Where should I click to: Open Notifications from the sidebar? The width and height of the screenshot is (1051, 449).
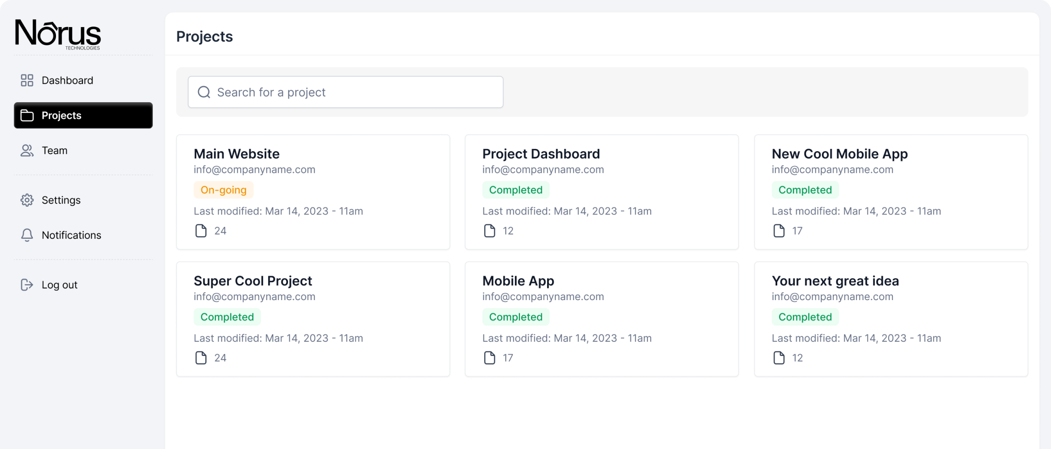pyautogui.click(x=72, y=235)
